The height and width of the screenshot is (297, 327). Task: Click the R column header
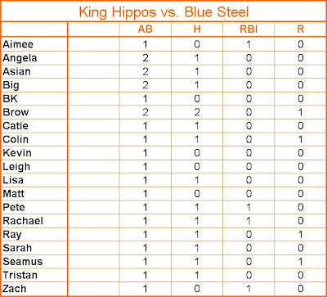coord(300,29)
